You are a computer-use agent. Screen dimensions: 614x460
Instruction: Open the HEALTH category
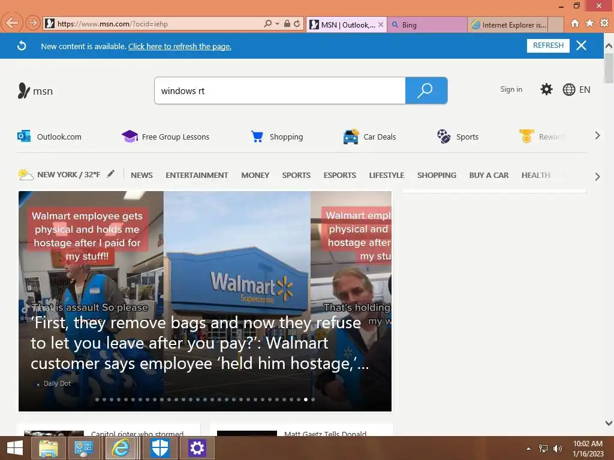click(535, 175)
